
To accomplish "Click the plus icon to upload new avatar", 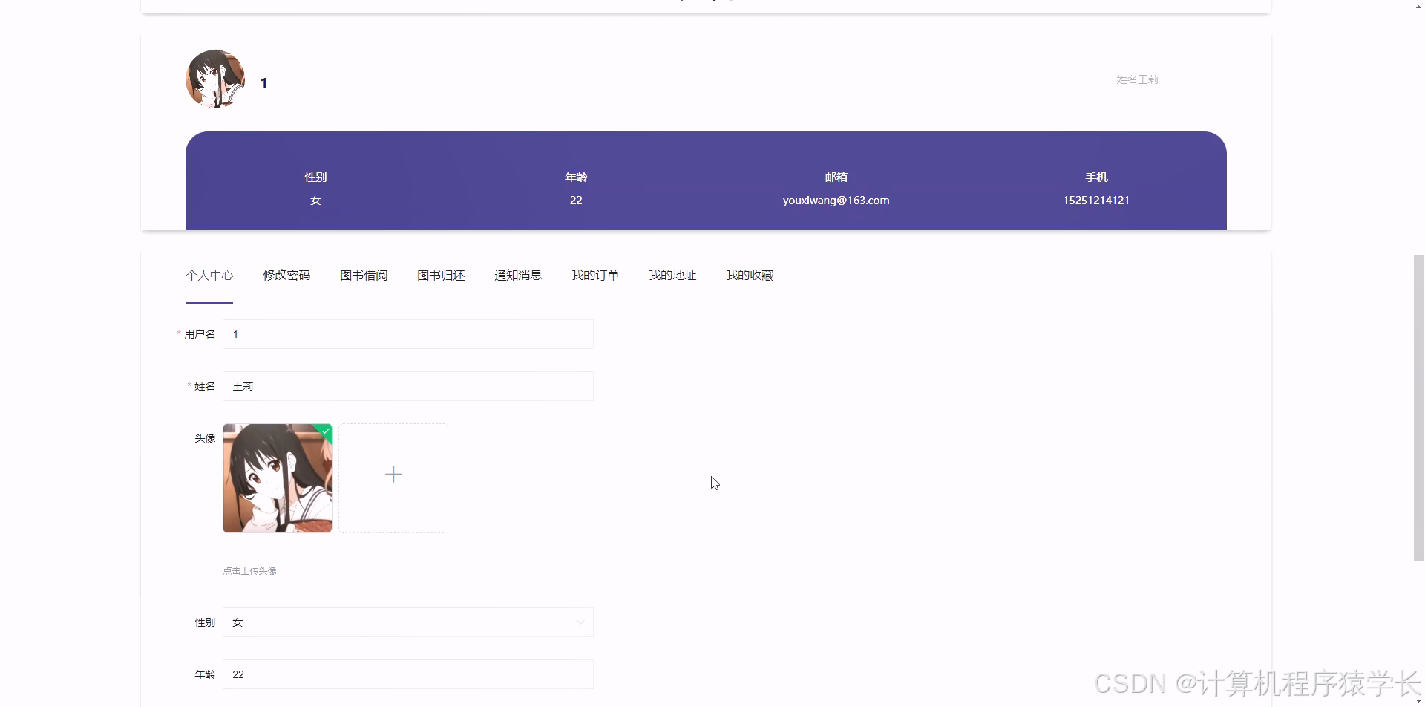I will 393,474.
